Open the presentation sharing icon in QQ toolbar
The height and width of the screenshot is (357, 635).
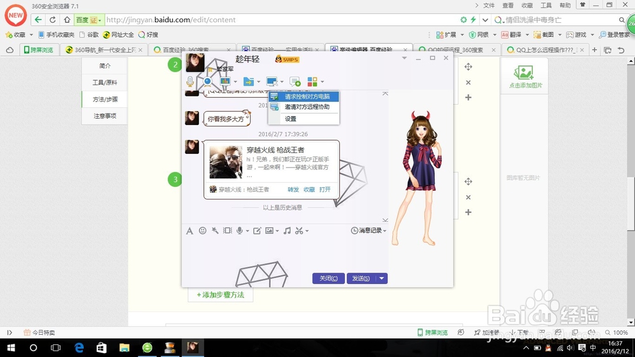point(225,81)
